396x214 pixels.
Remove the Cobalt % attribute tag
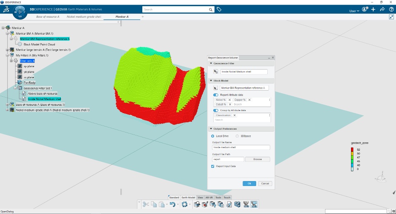(230, 105)
